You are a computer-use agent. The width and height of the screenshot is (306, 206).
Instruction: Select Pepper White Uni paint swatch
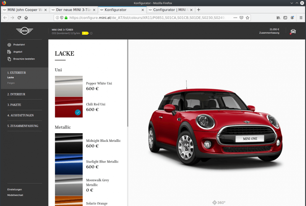(x=69, y=86)
